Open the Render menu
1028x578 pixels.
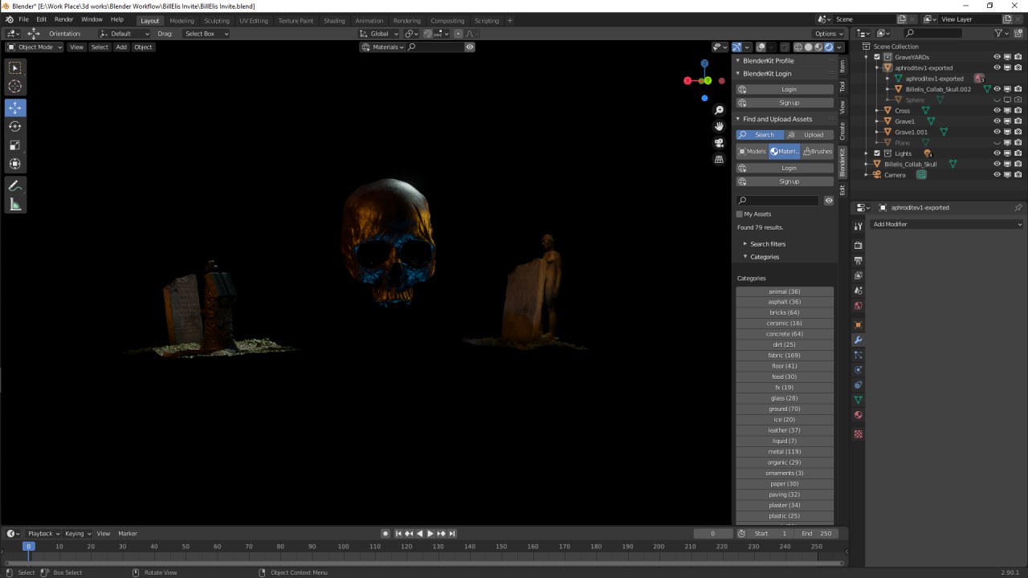[63, 19]
